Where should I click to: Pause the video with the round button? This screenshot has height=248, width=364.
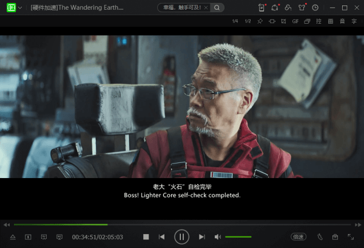pos(181,237)
